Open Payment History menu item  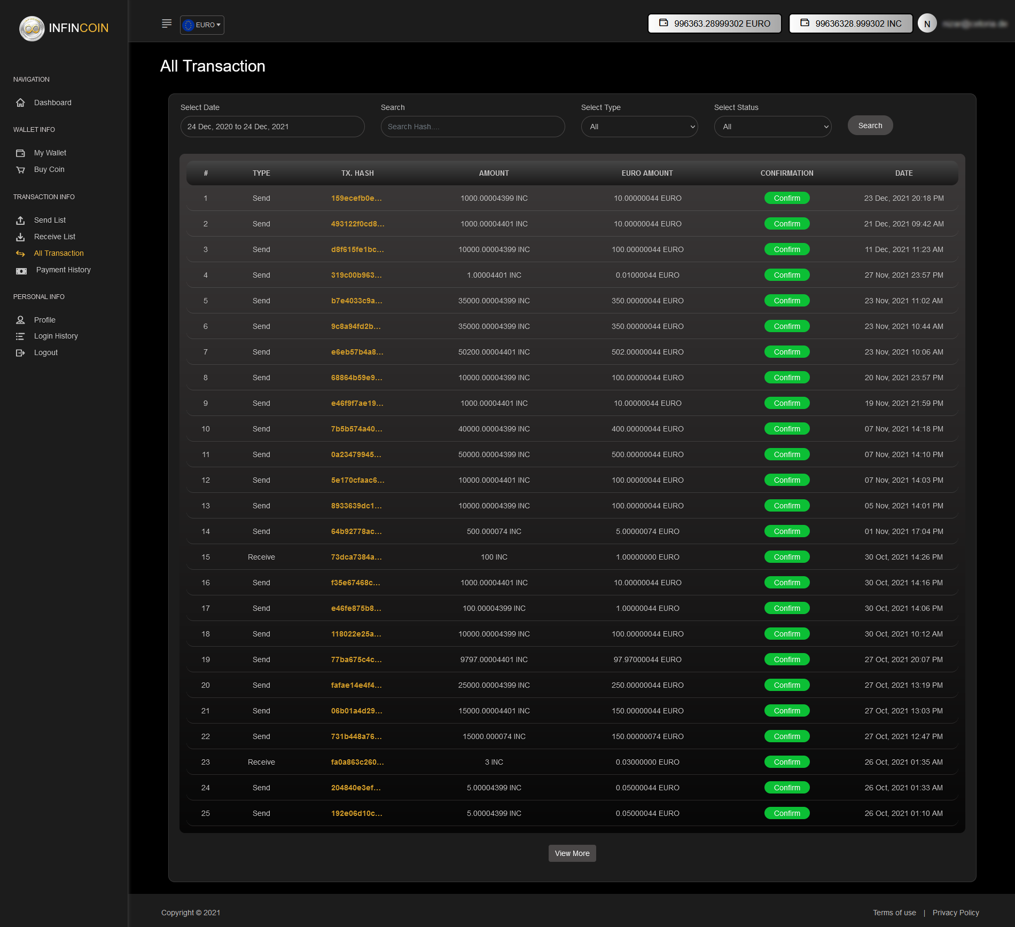coord(63,270)
